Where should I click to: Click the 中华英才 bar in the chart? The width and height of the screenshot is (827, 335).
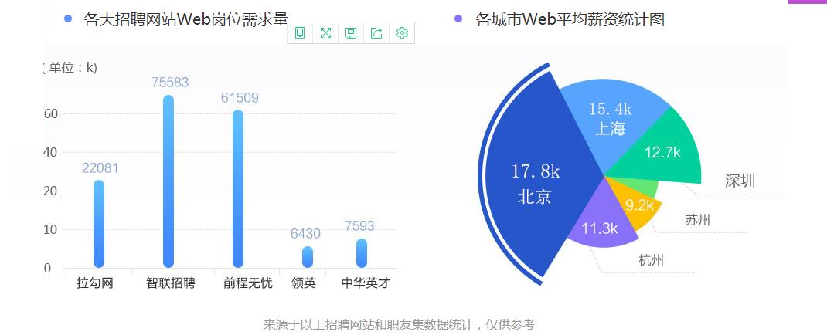pyautogui.click(x=361, y=253)
